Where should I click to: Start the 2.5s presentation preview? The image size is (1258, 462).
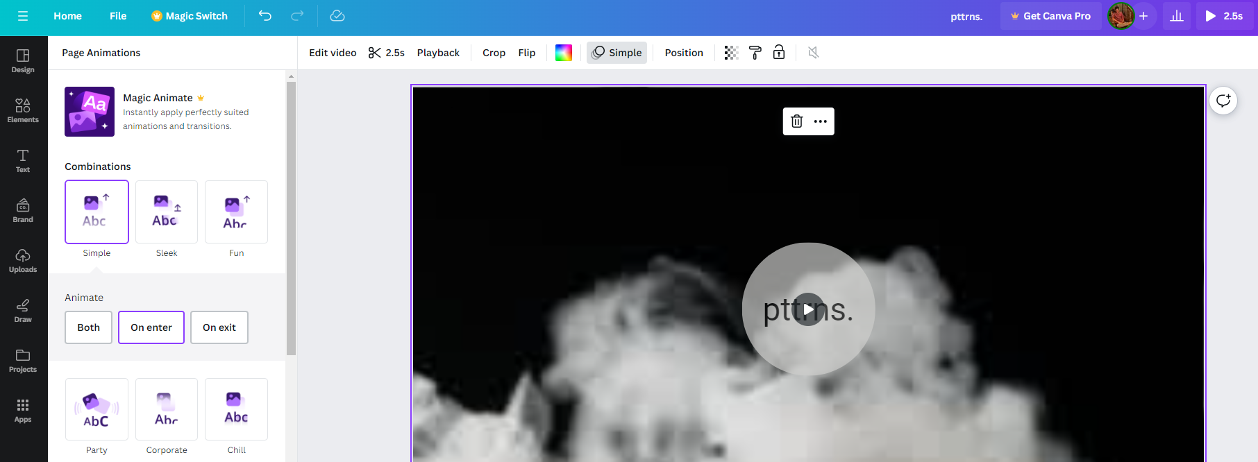(1225, 16)
